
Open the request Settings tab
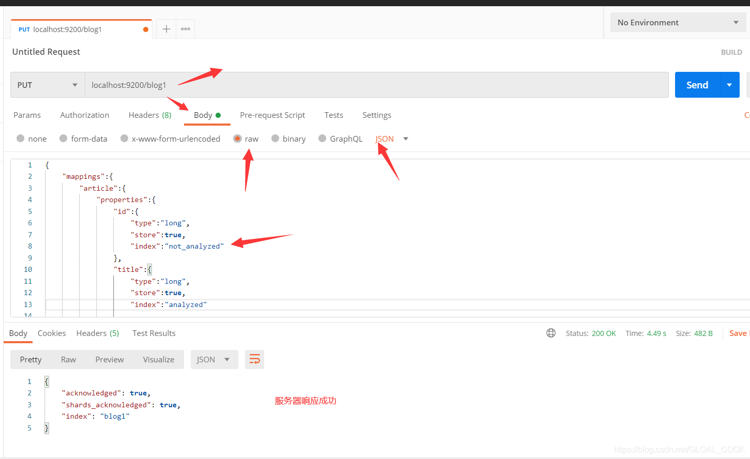point(377,115)
